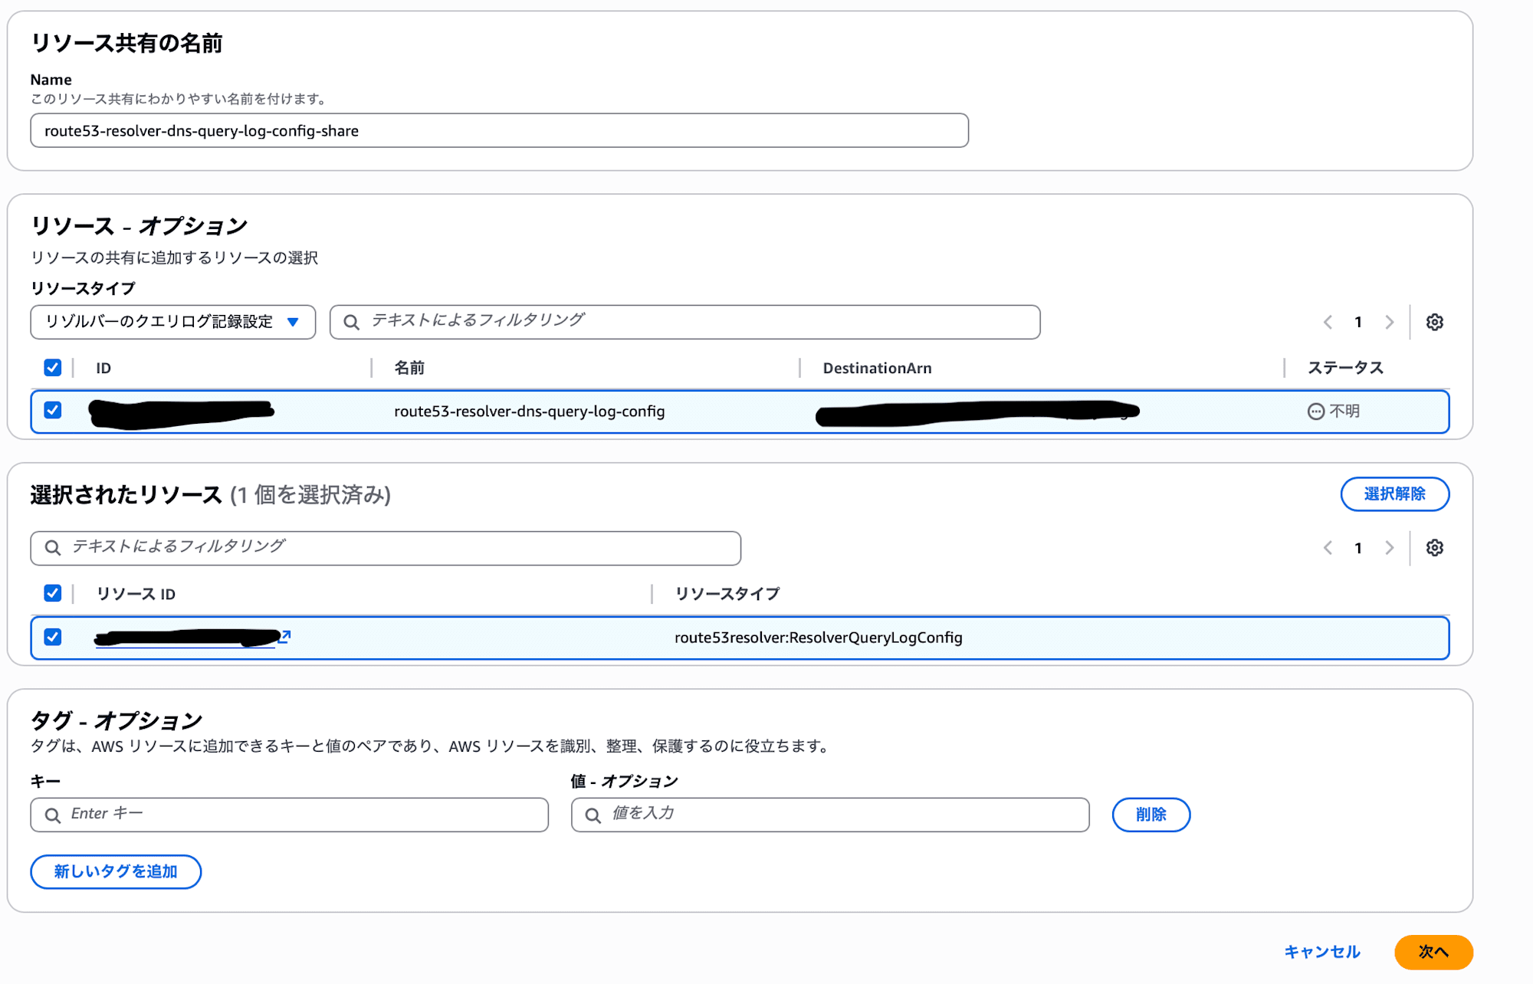Click the 不明 status icon
Screen dimensions: 1533x984
1316,412
